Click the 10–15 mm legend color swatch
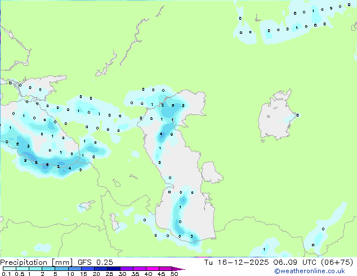 74,269
